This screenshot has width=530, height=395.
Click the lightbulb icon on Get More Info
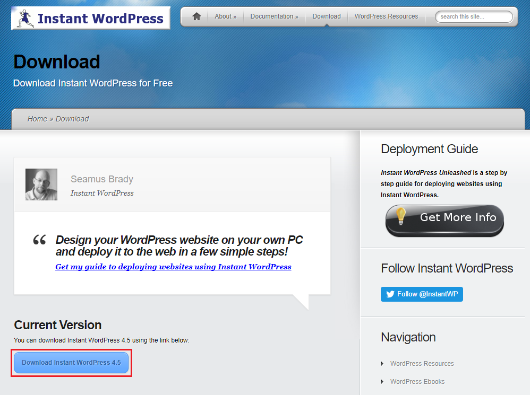pyautogui.click(x=400, y=216)
